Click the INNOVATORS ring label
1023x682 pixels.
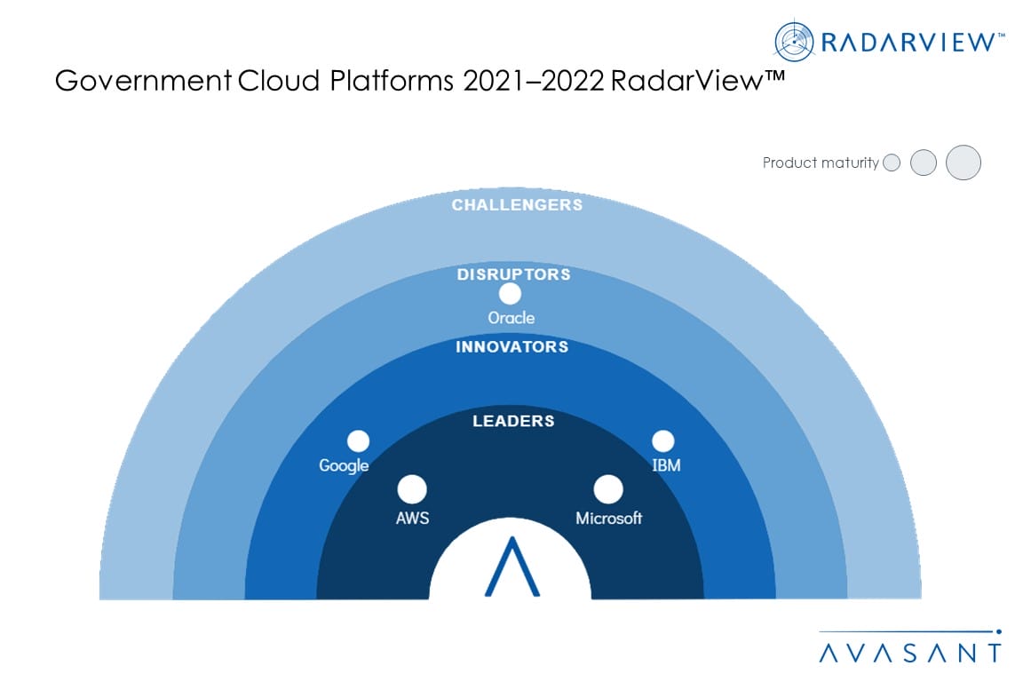[511, 347]
